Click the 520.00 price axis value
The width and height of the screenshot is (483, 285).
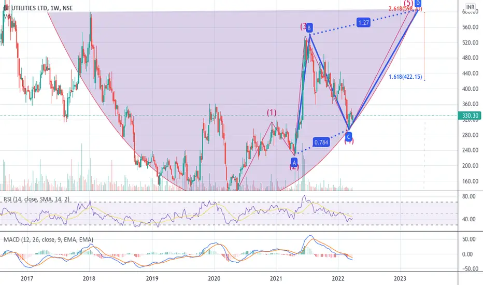(471, 42)
